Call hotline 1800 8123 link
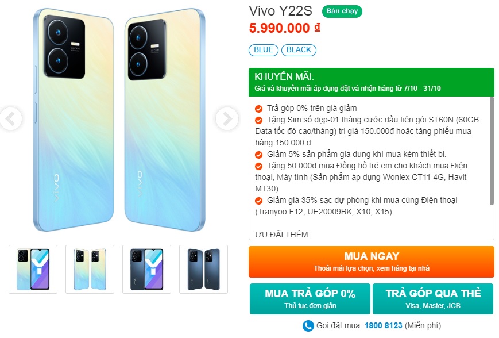The width and height of the screenshot is (499, 338). click(382, 326)
